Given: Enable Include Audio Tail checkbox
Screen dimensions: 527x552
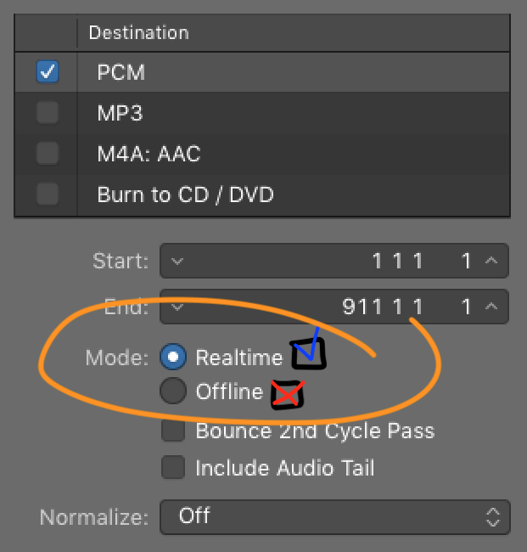Looking at the screenshot, I should pos(173,468).
